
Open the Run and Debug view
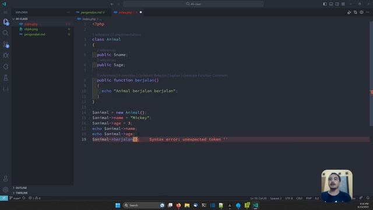[6, 55]
